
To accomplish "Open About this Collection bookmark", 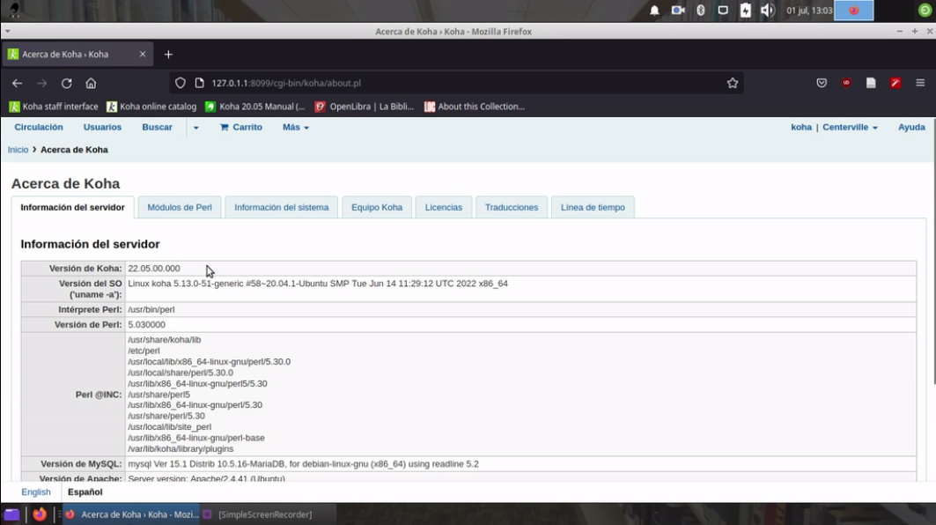I will pyautogui.click(x=475, y=107).
